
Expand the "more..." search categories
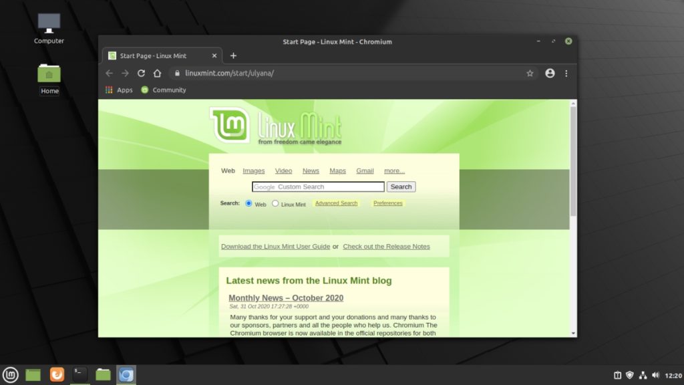point(393,170)
